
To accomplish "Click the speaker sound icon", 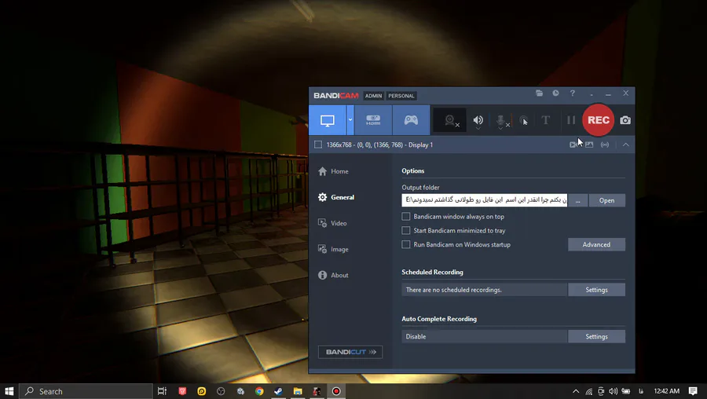I will [x=478, y=120].
